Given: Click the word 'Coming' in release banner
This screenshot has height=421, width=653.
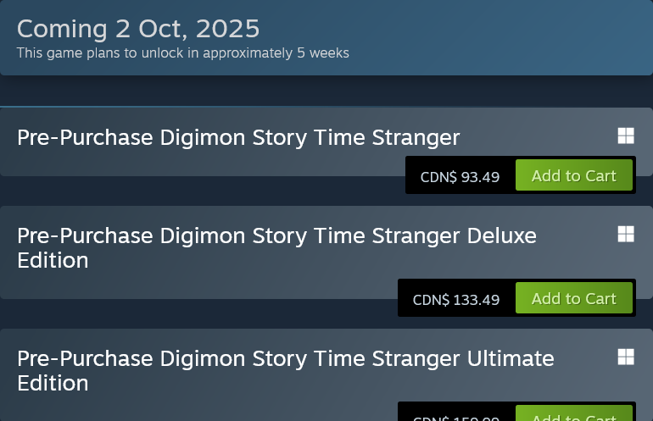Looking at the screenshot, I should (62, 30).
